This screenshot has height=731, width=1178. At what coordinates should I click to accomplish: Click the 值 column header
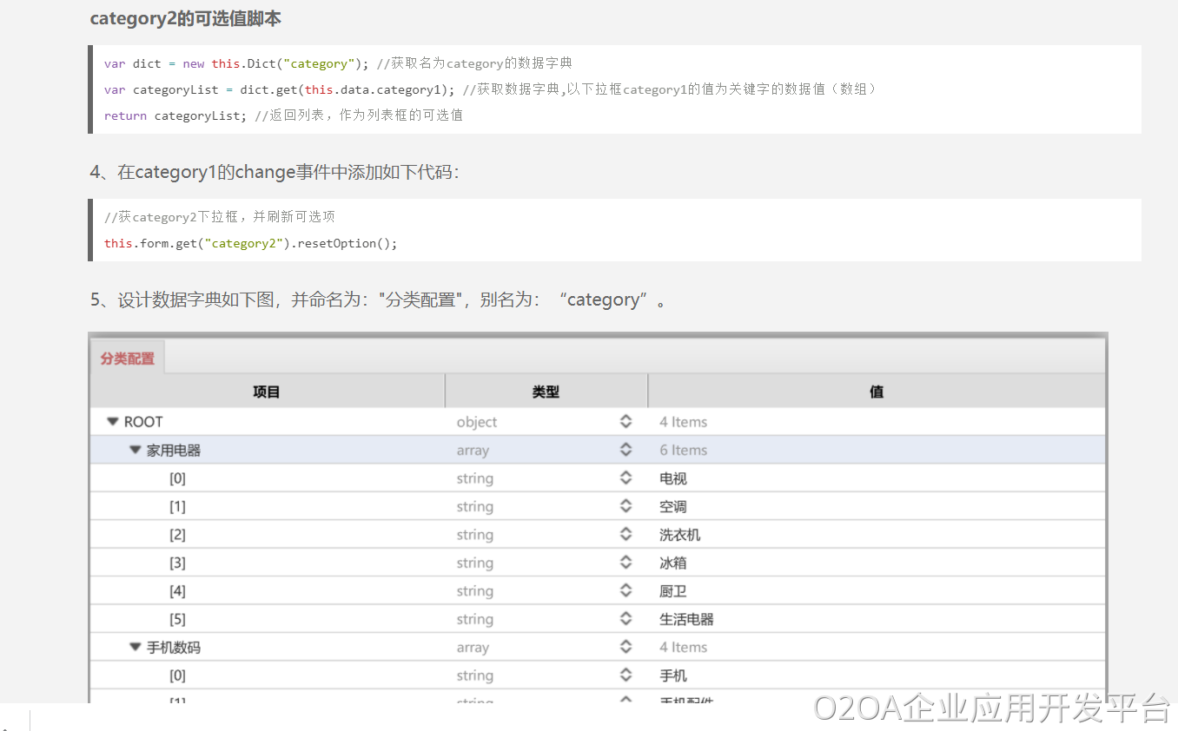(877, 392)
